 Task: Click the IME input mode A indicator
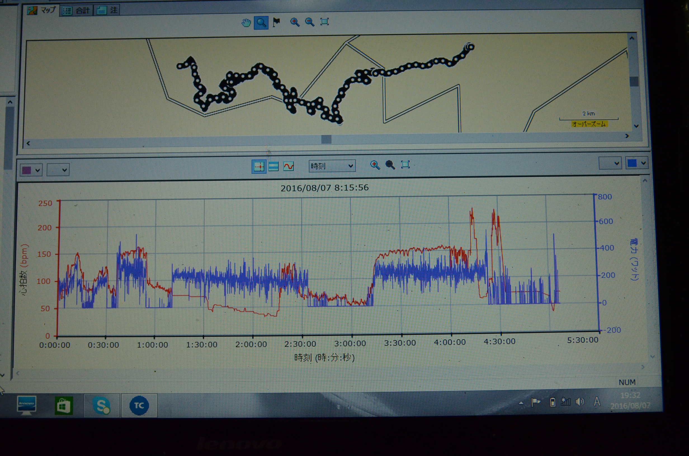click(x=597, y=402)
